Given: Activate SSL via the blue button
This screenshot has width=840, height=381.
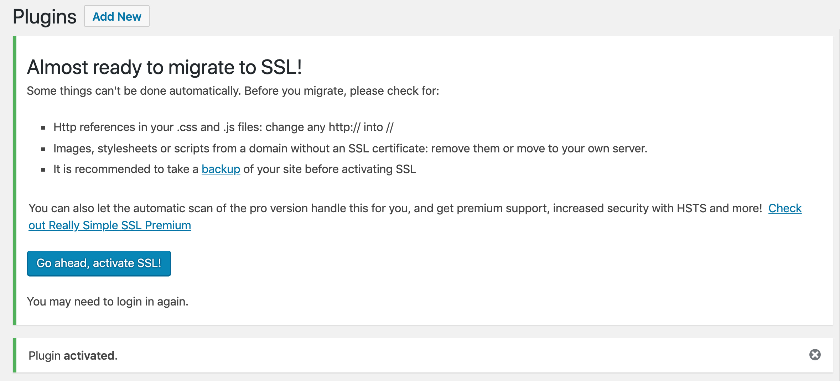Looking at the screenshot, I should click(99, 263).
